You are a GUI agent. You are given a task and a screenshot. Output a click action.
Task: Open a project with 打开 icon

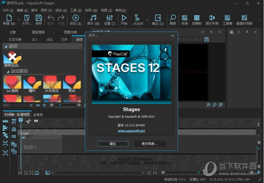click(x=27, y=18)
